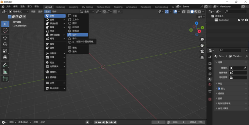Click the Y axis on navigation gizmo
This screenshot has width=249, height=125.
pos(202,28)
